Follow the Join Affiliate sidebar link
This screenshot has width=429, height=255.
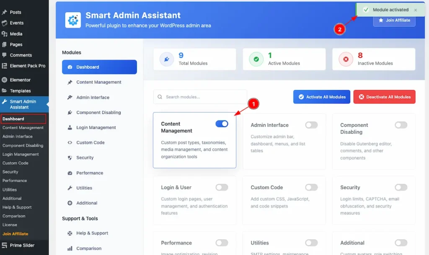tap(16, 234)
